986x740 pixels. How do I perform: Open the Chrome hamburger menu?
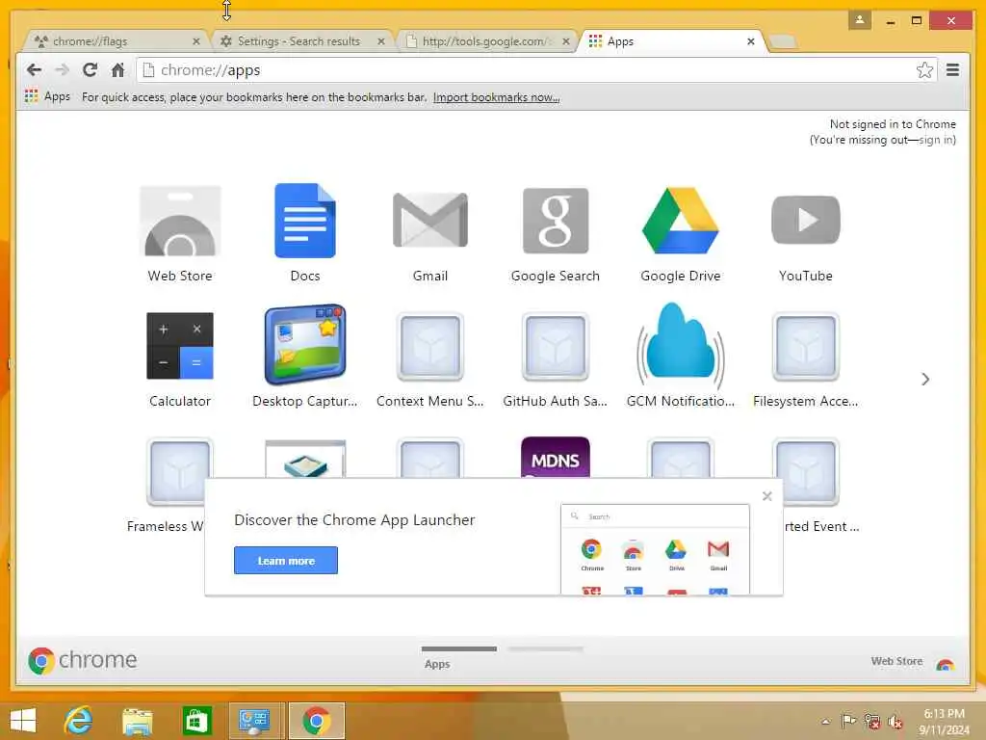point(952,69)
